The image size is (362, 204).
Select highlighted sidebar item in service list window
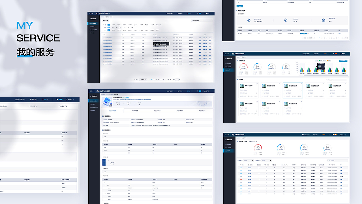point(93,23)
